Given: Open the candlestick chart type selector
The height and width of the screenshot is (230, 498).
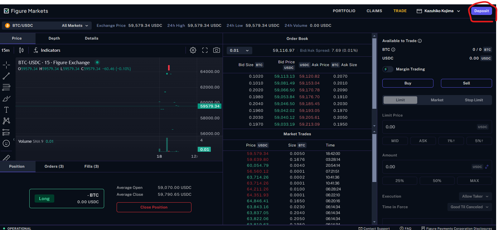Looking at the screenshot, I should tap(21, 50).
